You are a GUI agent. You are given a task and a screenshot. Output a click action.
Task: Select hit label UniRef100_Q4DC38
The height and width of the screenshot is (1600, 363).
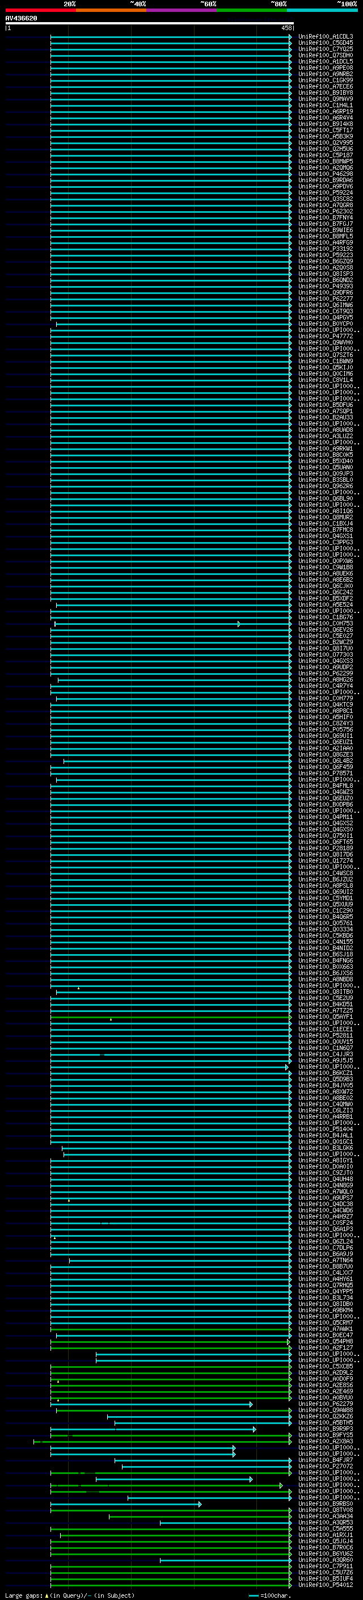(326, 1204)
